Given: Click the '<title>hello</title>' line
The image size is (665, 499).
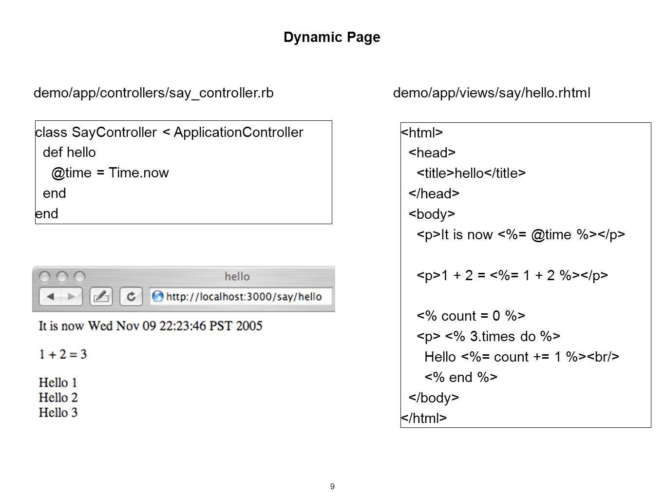Looking at the screenshot, I should click(x=471, y=173).
